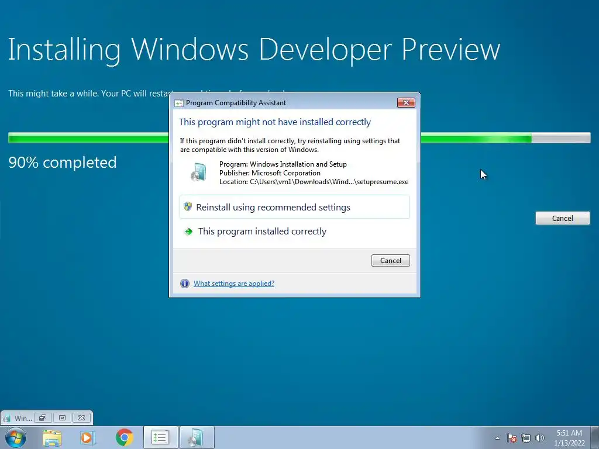Click the UAC shield icon beside Reinstall

point(188,206)
